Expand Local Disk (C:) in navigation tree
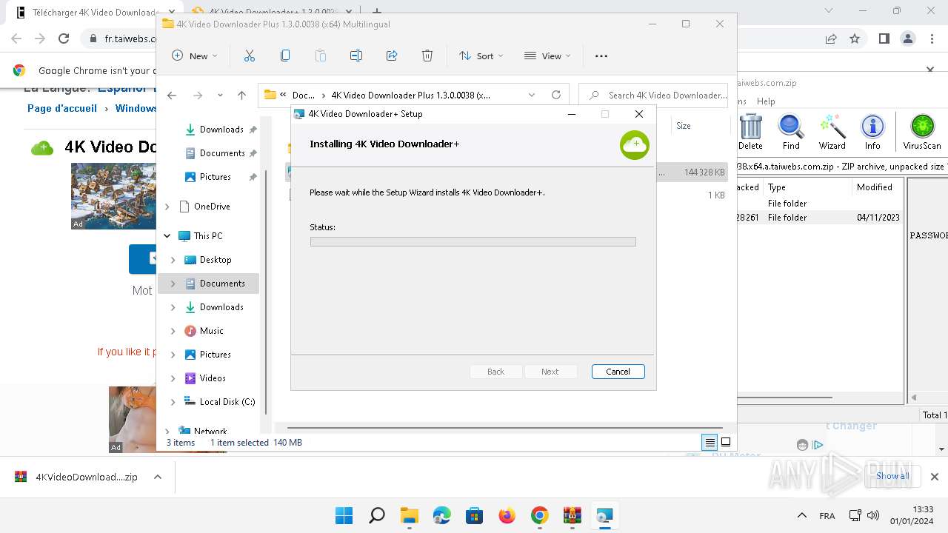Viewport: 948px width, 533px height. (173, 402)
